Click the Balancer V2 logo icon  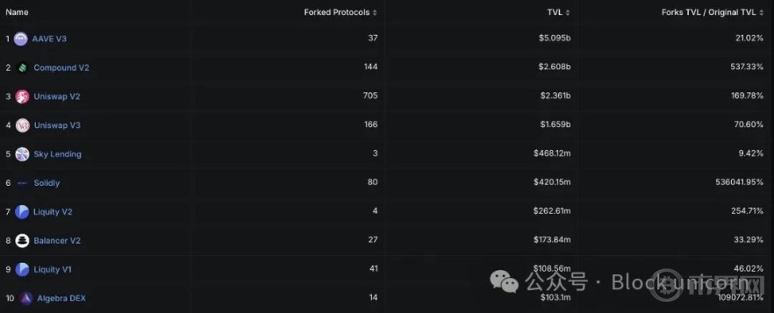point(22,241)
